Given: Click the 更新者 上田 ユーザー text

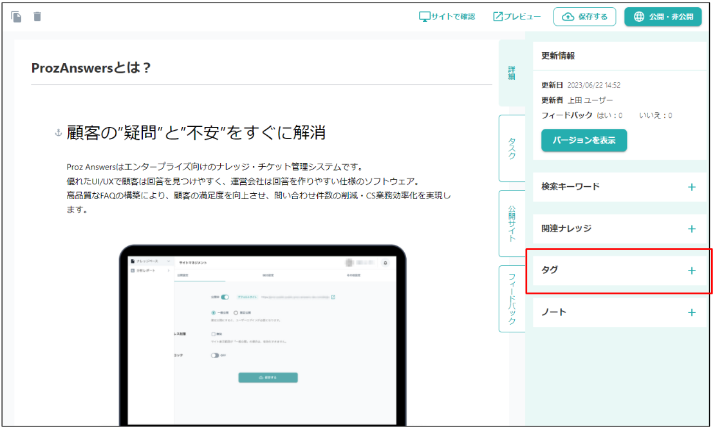Looking at the screenshot, I should (x=577, y=100).
